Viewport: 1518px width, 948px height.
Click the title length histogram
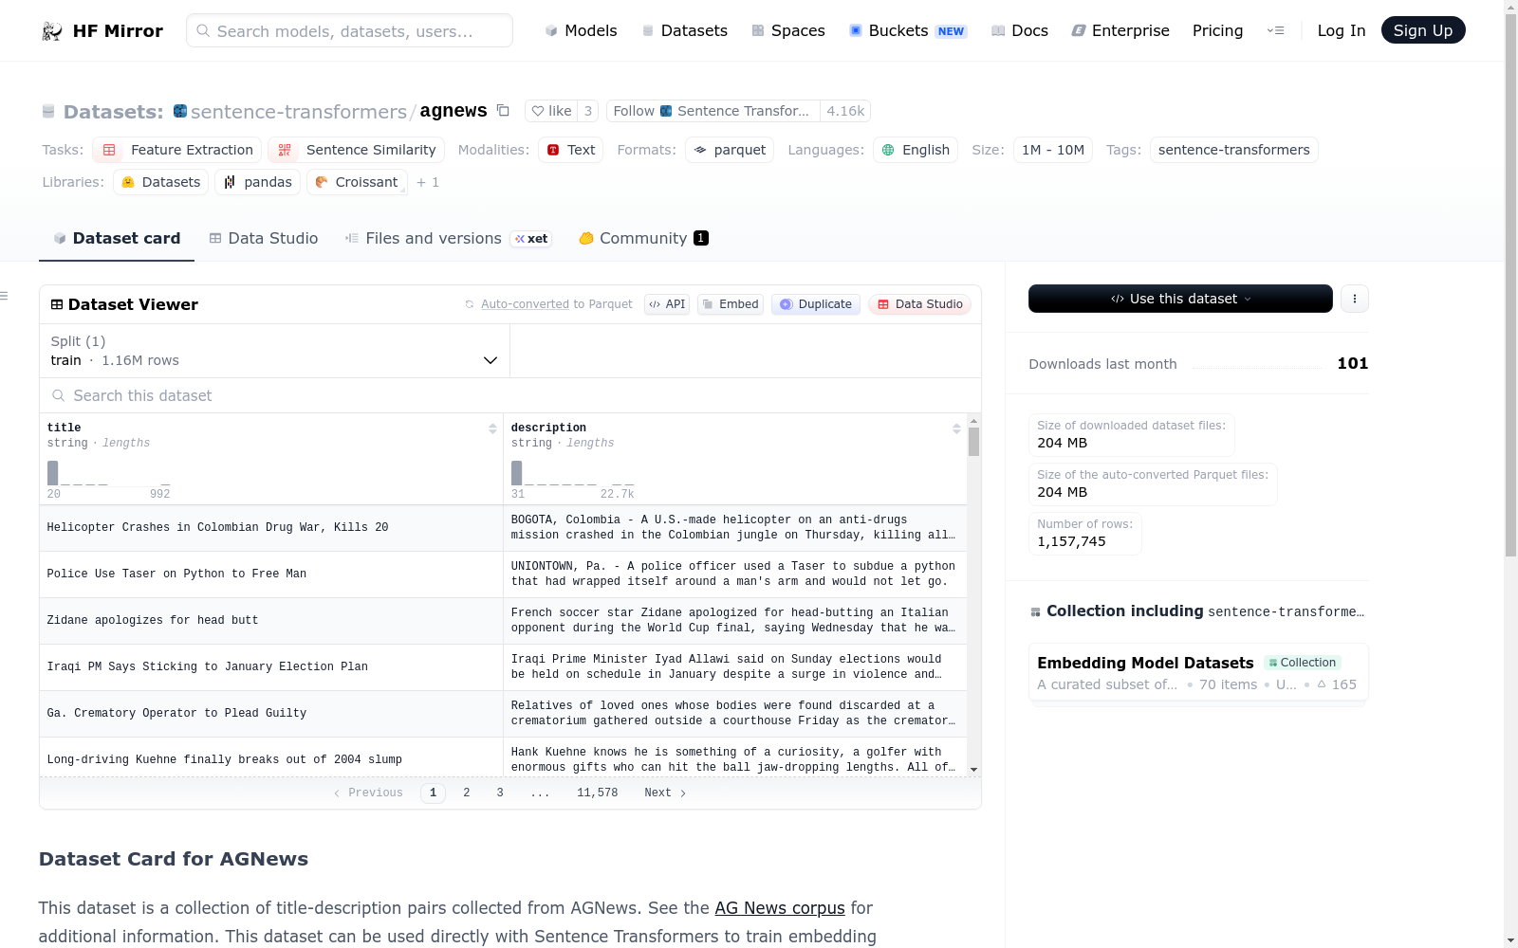(109, 473)
